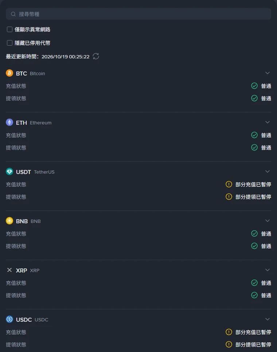
Task: Click BTC deposit status green check icon
Action: point(254,86)
